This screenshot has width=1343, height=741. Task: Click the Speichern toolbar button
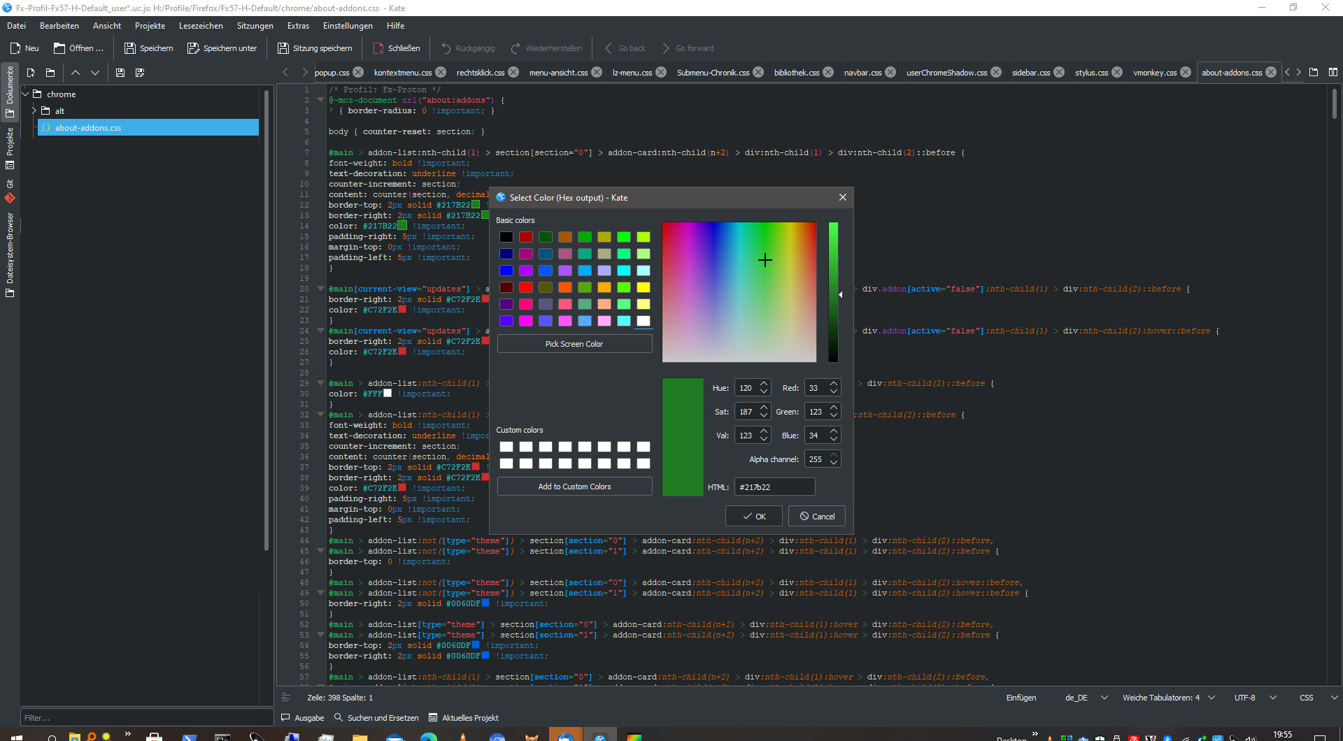(148, 48)
